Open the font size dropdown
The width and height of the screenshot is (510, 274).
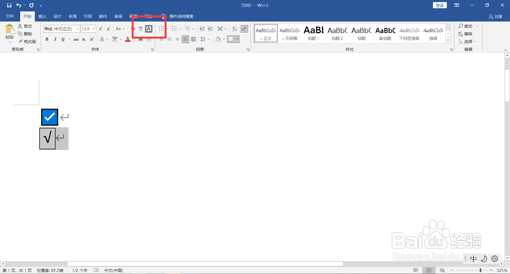[94, 29]
